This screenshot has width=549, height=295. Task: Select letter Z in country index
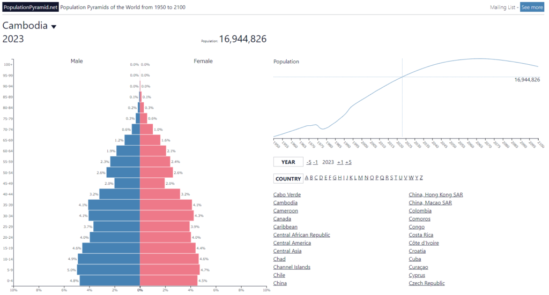[x=421, y=178]
